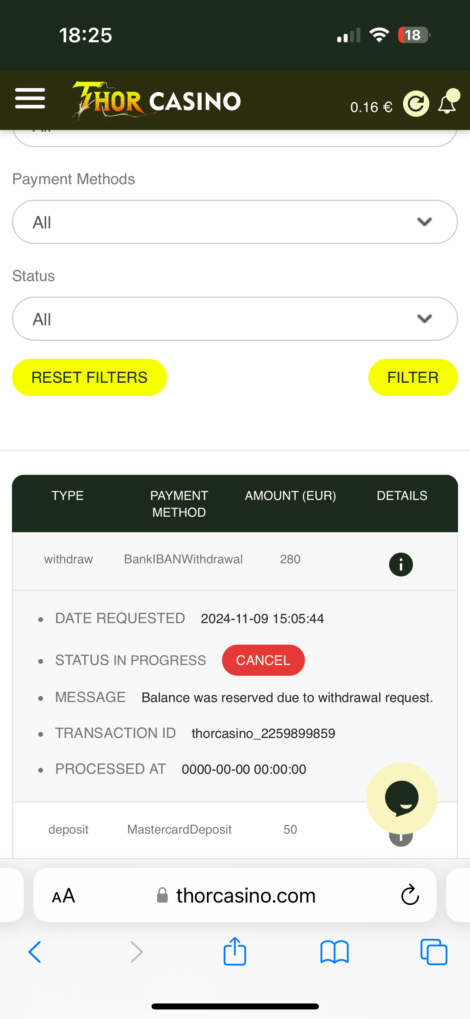Open the notifications bell
Image resolution: width=470 pixels, height=1019 pixels.
point(447,104)
